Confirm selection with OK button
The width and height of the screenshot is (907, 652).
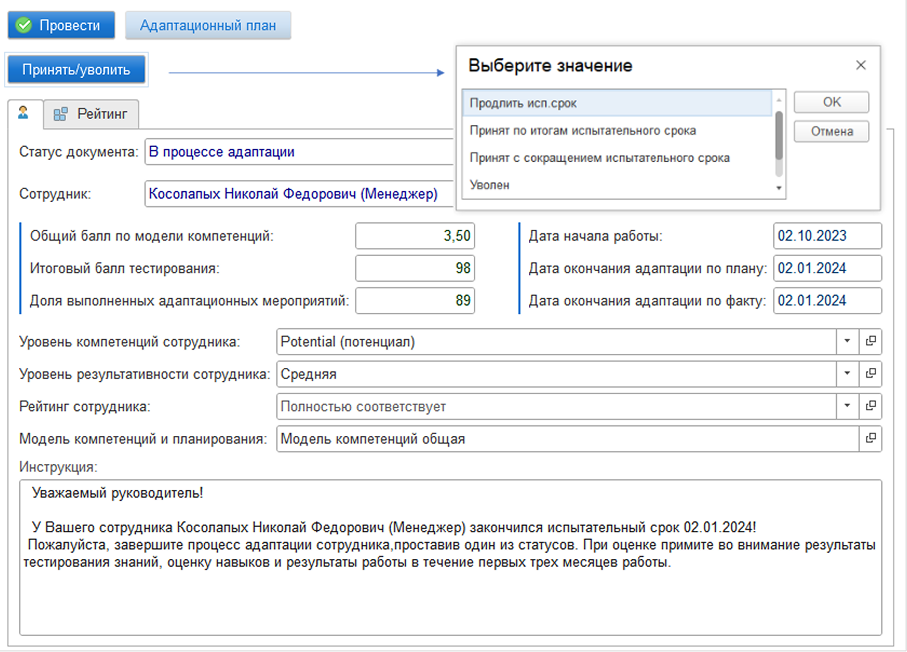point(831,102)
